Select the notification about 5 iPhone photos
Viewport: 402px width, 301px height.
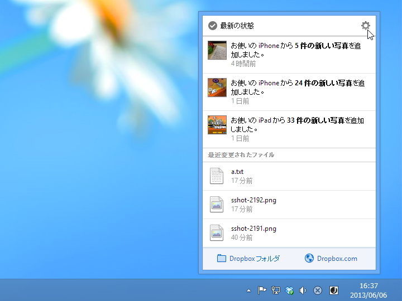coord(289,55)
